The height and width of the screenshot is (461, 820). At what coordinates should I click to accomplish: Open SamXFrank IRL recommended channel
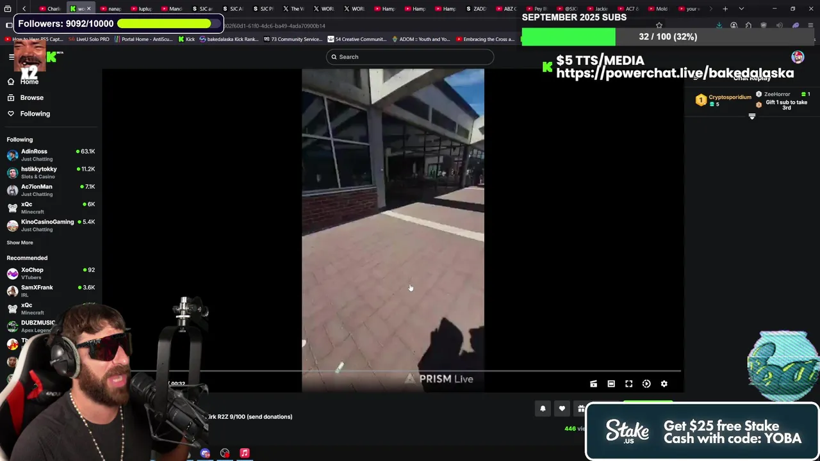click(51, 291)
